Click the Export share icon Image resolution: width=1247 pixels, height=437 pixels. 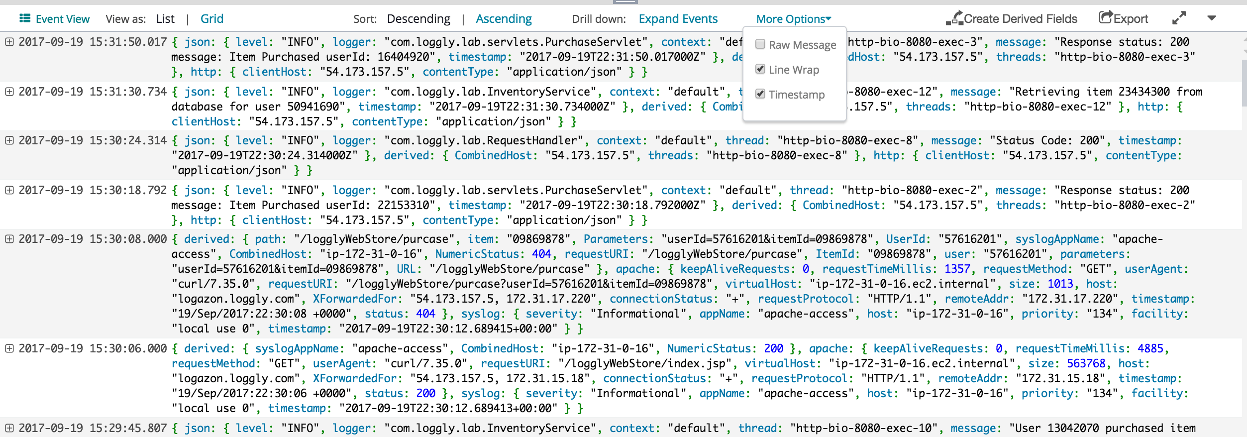click(1105, 18)
